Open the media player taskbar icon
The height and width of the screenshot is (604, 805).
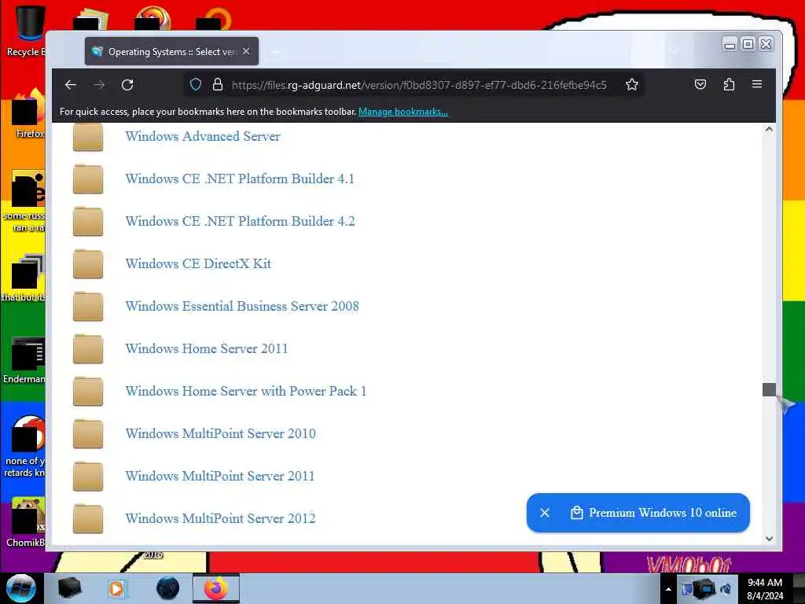pyautogui.click(x=116, y=588)
